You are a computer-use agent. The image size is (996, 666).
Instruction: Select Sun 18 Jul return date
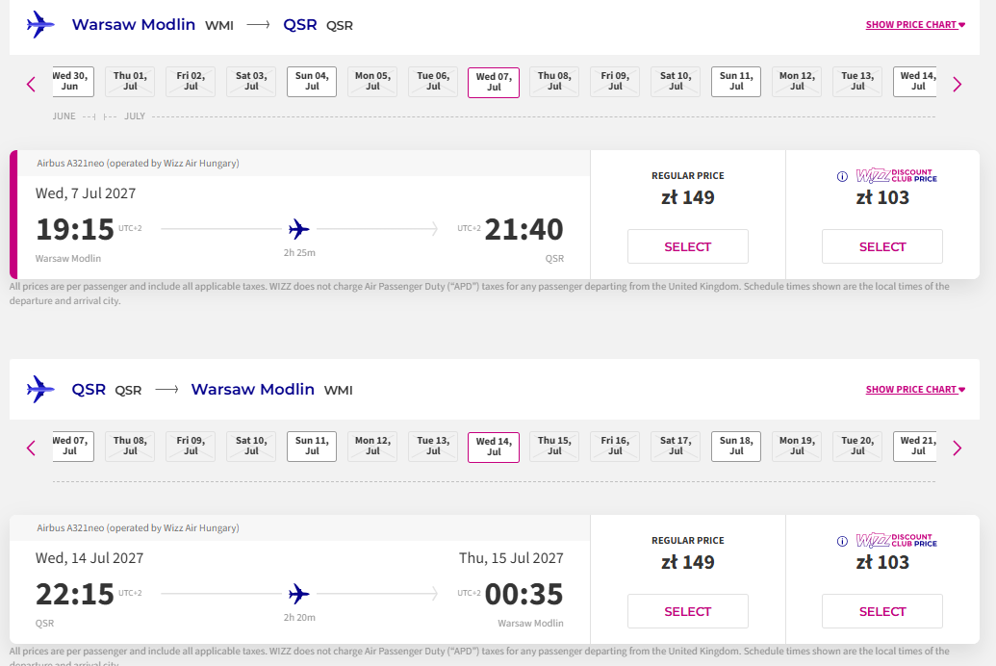[x=736, y=447]
